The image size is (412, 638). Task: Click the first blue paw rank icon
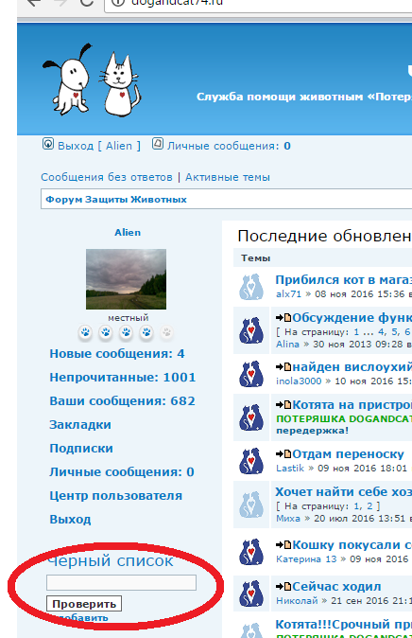pyautogui.click(x=85, y=332)
